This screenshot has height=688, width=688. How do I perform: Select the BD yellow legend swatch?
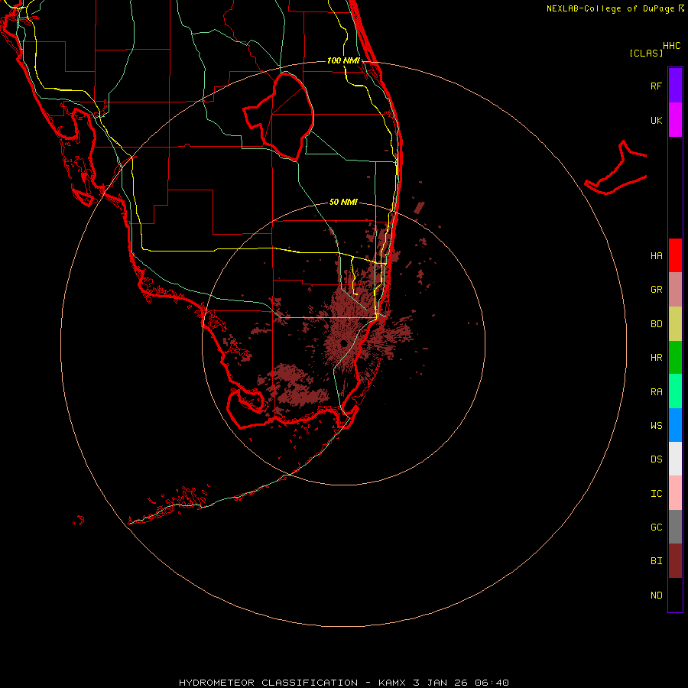tap(675, 324)
